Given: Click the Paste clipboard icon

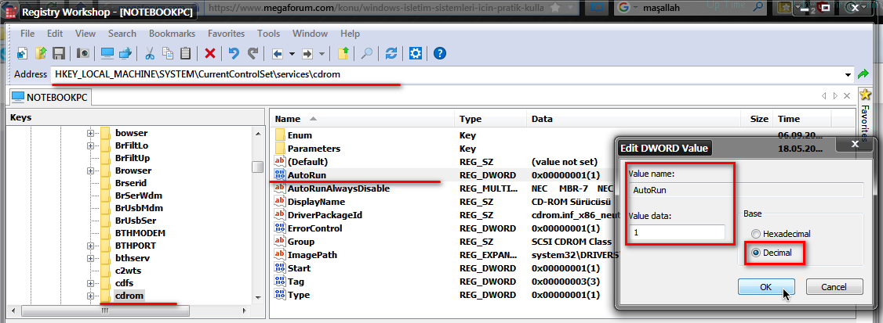Looking at the screenshot, I should [185, 53].
